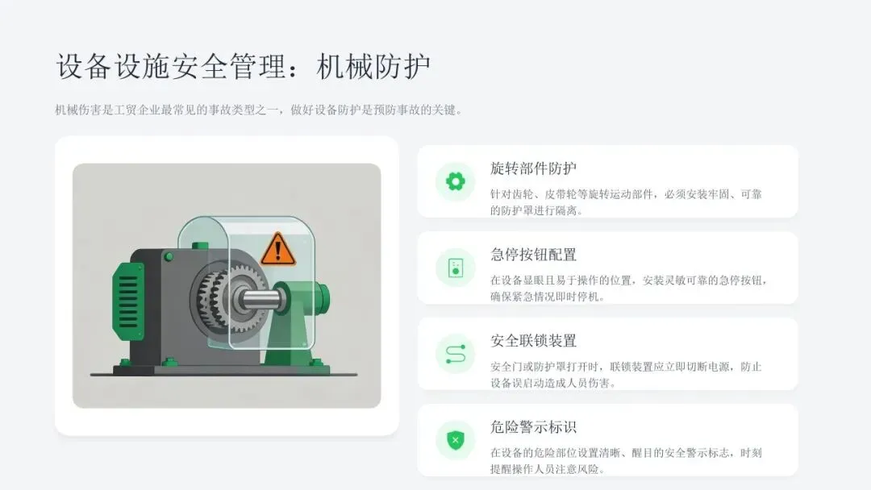Select the 旋转部件防护 heading
This screenshot has width=871, height=490.
point(533,168)
